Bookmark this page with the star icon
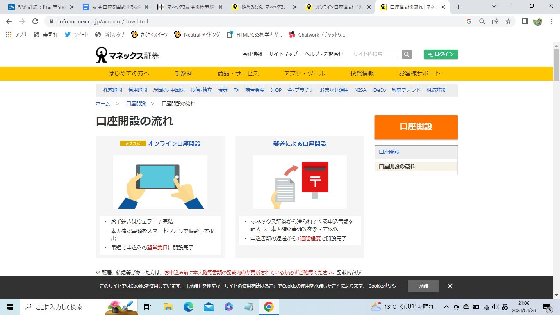 (508, 21)
